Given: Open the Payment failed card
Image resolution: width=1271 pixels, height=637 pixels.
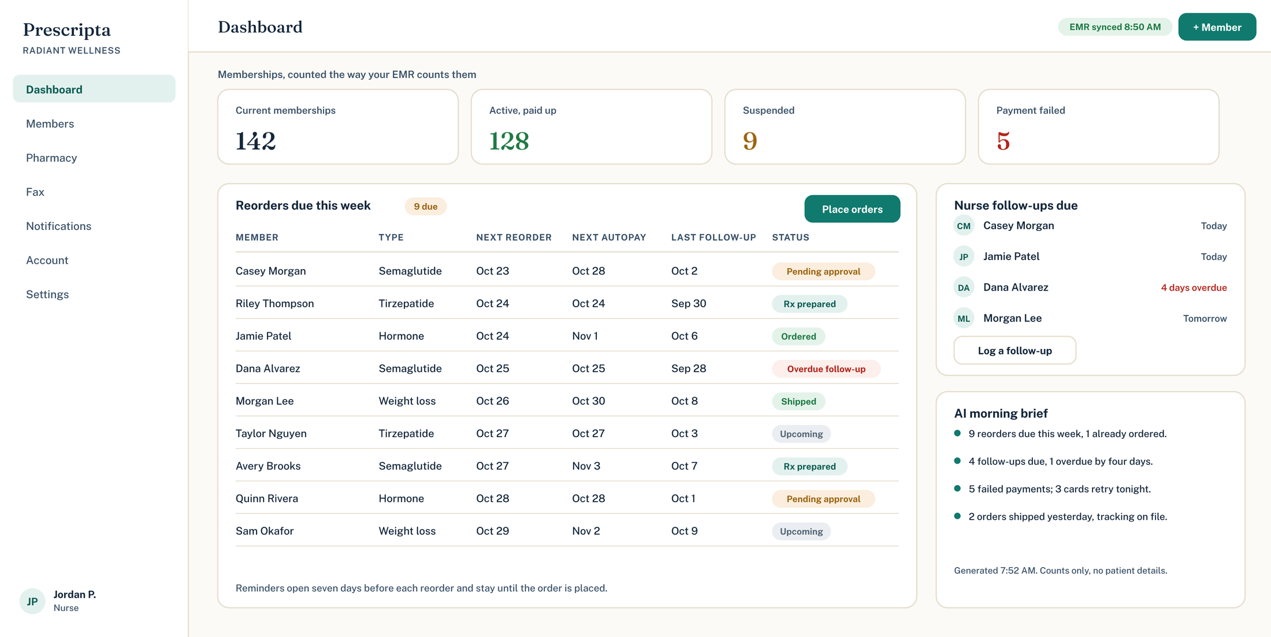Looking at the screenshot, I should coord(1099,126).
